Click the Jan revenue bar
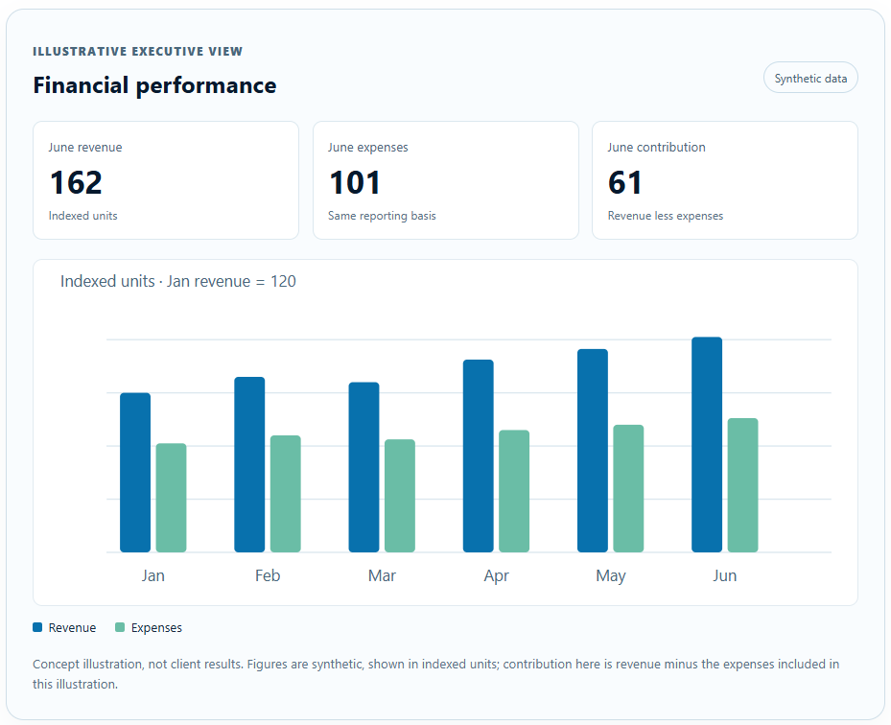The width and height of the screenshot is (891, 725). click(135, 472)
